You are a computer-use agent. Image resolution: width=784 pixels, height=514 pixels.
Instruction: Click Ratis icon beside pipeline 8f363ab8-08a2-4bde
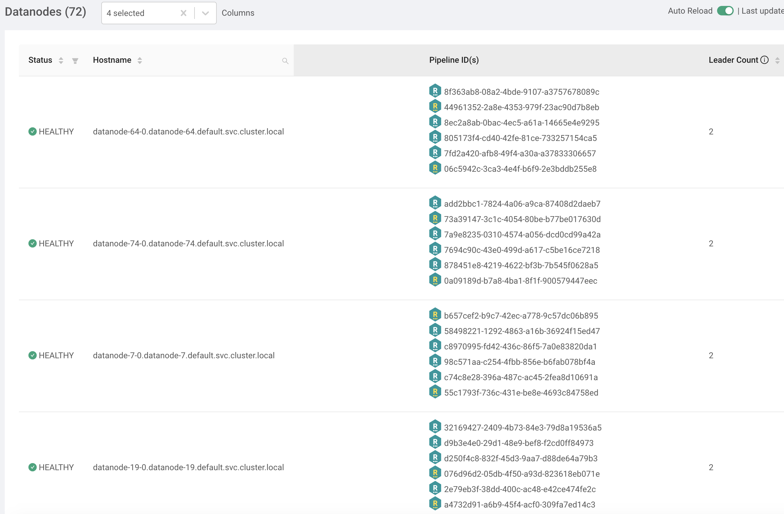pyautogui.click(x=435, y=91)
